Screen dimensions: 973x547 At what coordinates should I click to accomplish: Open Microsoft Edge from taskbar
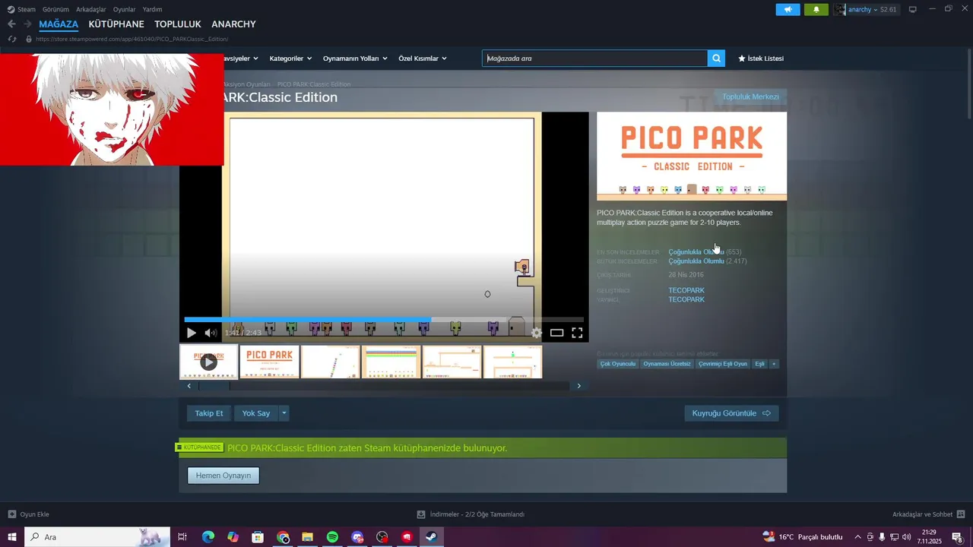pyautogui.click(x=208, y=537)
